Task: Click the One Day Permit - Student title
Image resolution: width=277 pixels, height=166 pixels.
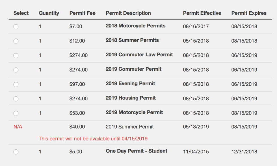Action: click(137, 151)
